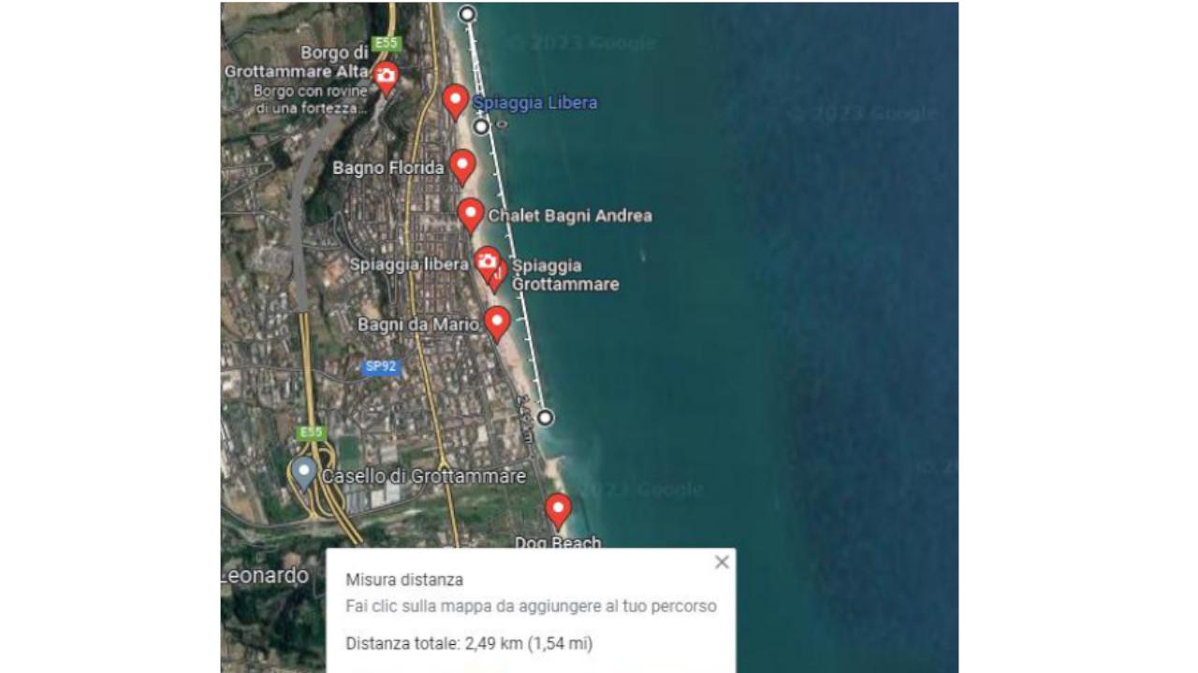1198x673 pixels.
Task: Close the Misura distanza panel
Action: (722, 562)
